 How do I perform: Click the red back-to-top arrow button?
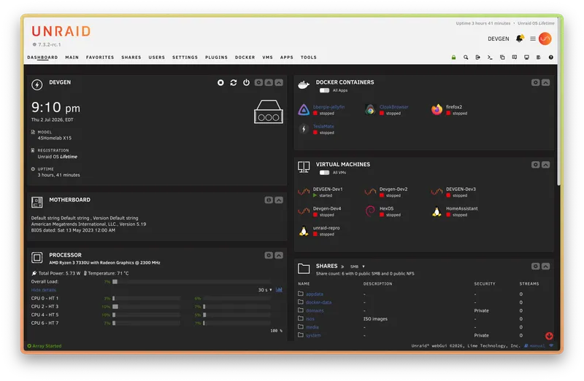pyautogui.click(x=549, y=336)
